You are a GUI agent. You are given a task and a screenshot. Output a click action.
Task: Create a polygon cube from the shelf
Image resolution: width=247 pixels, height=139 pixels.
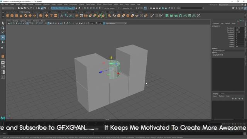tap(12, 15)
